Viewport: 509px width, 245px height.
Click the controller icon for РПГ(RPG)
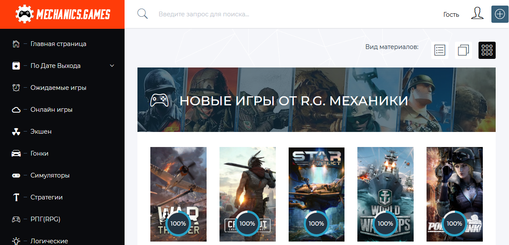16,219
